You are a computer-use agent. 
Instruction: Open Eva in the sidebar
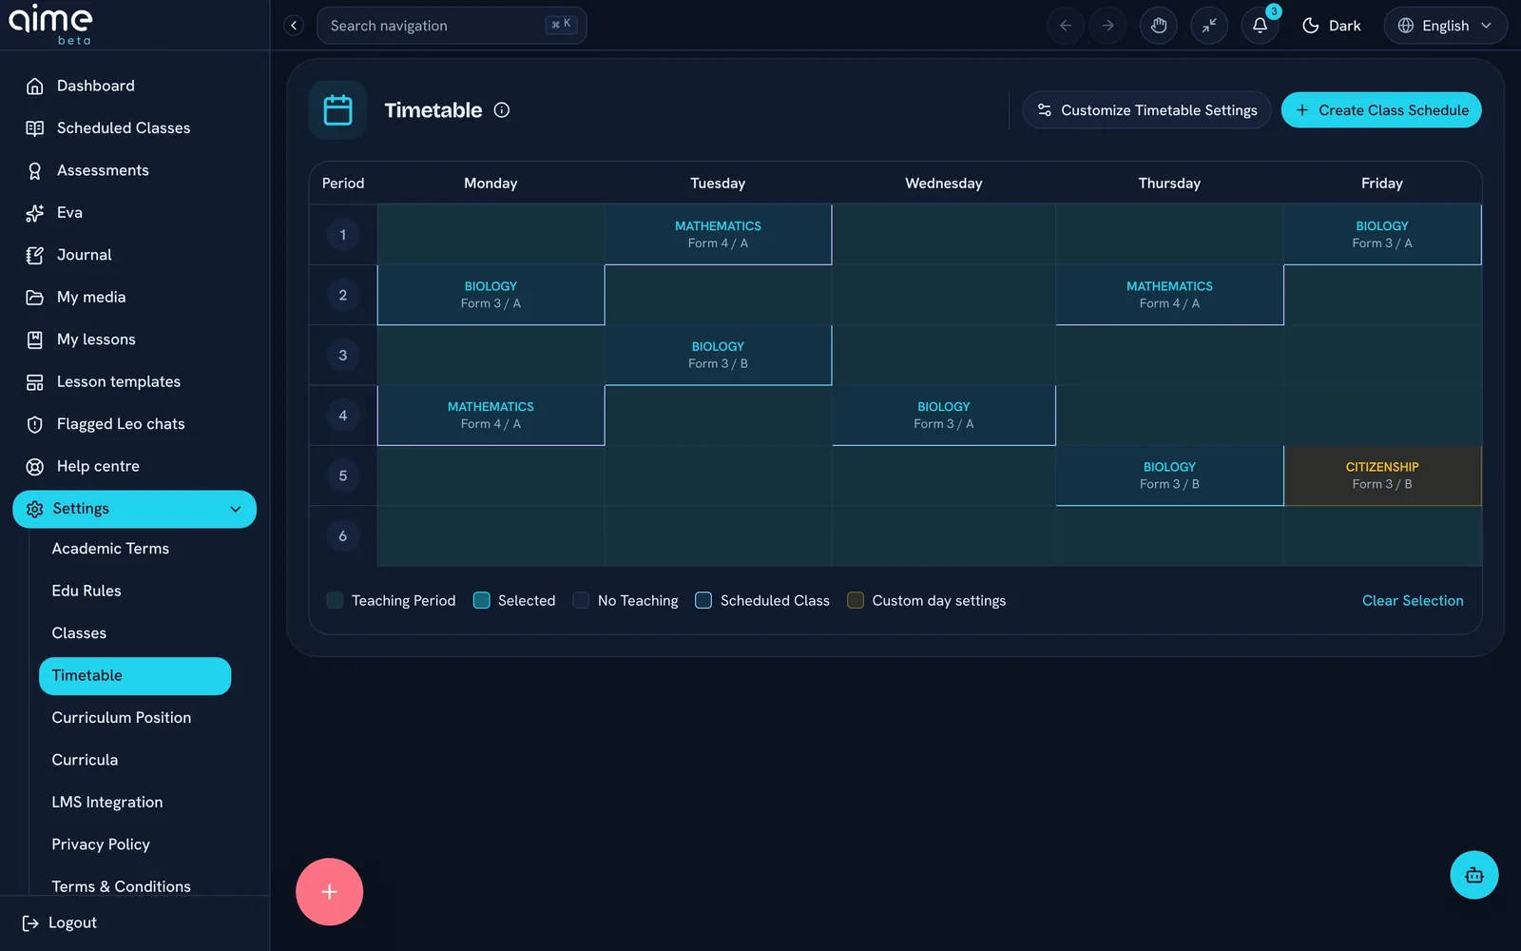click(134, 212)
